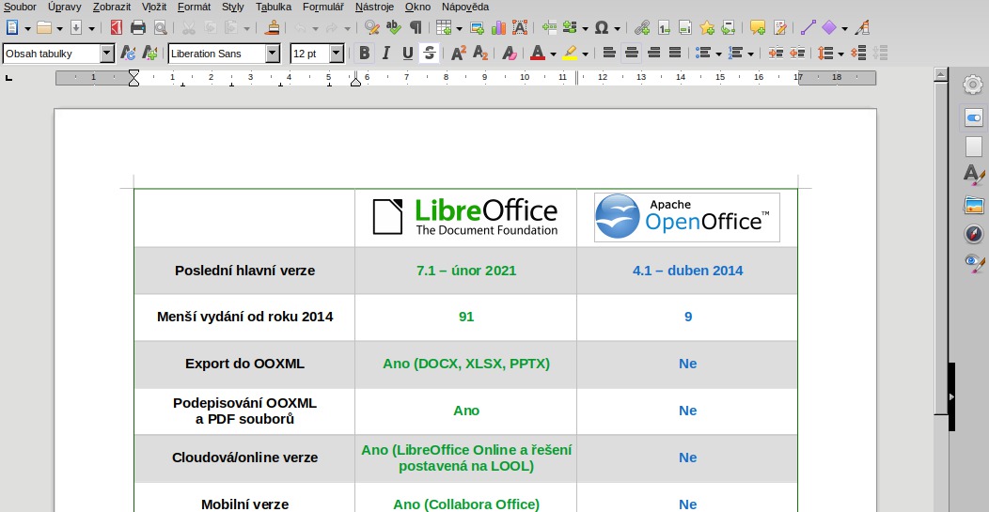Open the font color dropdown arrow
Screen dimensions: 989x512
[x=553, y=54]
